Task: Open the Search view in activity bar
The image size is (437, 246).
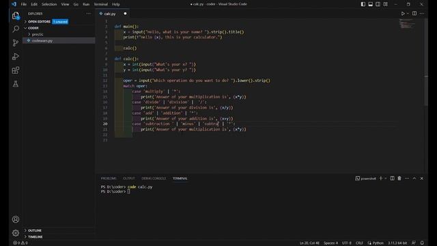Action: click(16, 29)
